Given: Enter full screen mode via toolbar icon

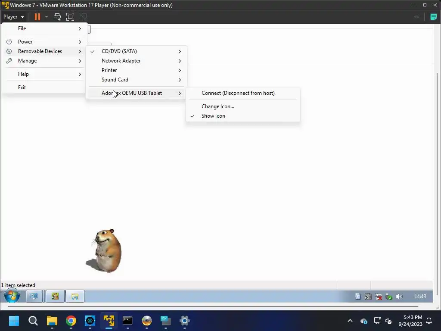Looking at the screenshot, I should point(70,17).
